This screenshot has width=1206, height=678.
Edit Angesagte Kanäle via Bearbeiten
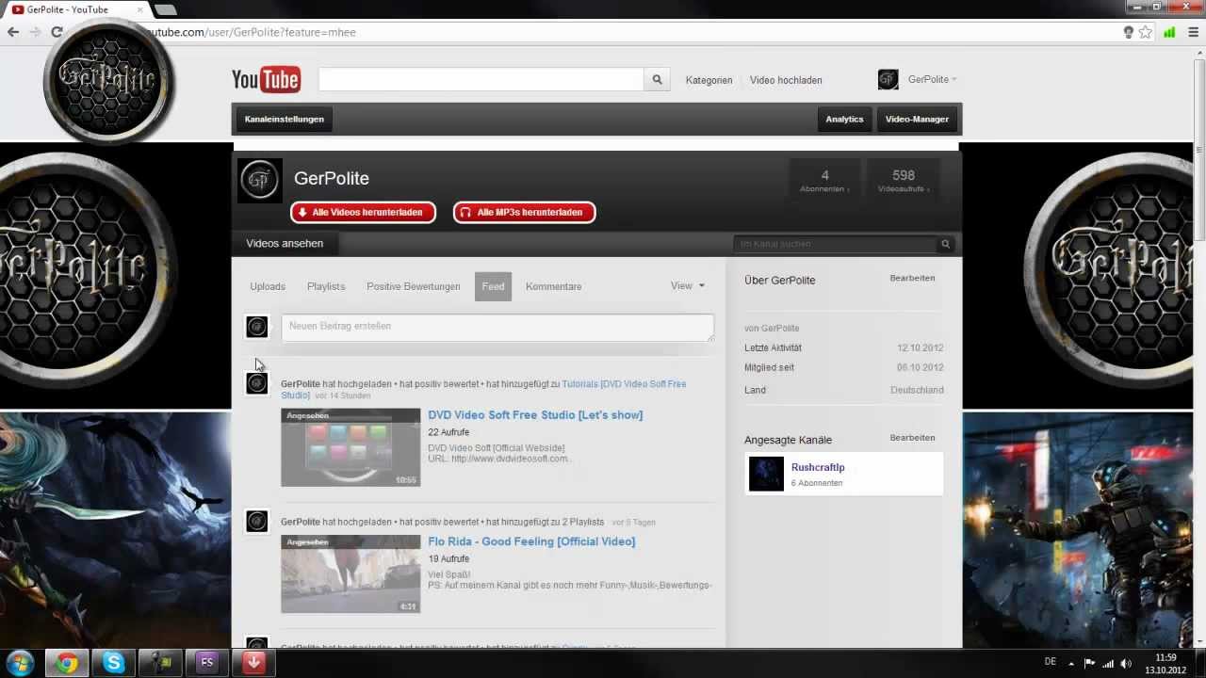pos(912,438)
